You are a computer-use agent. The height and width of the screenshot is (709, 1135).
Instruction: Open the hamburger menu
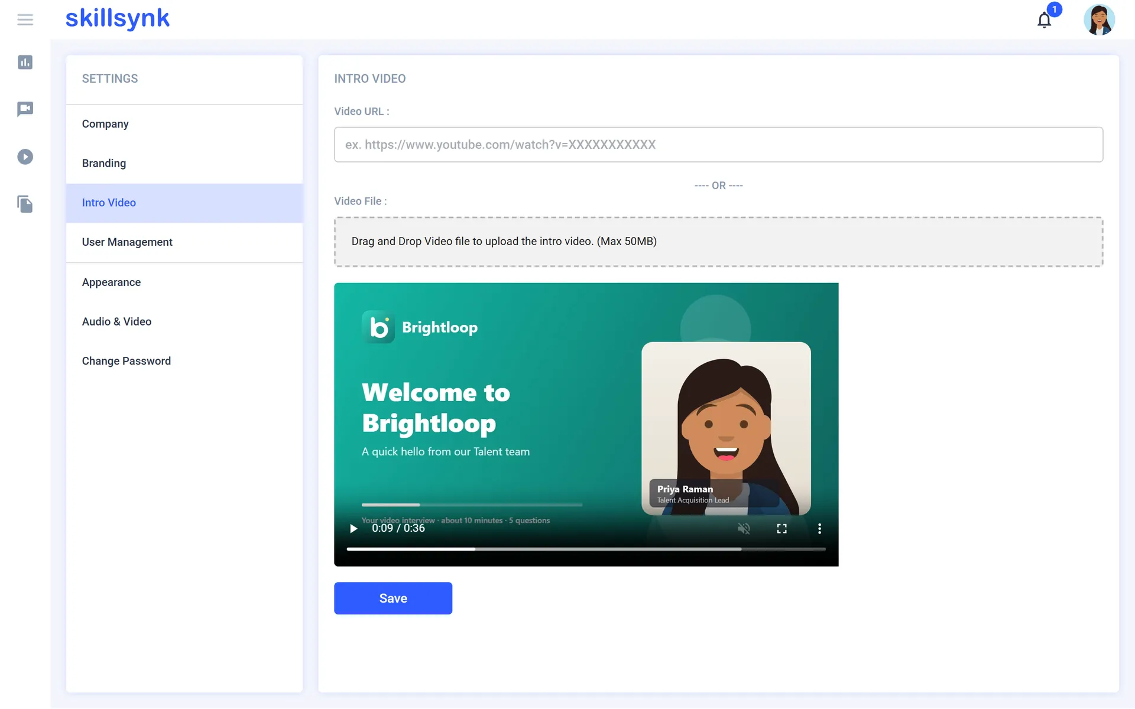(25, 19)
